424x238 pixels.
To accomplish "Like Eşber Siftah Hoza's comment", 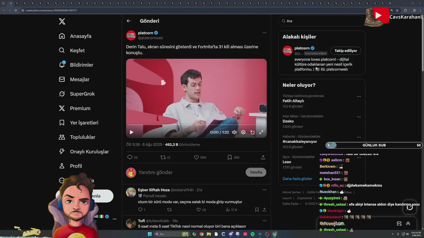I will pyautogui.click(x=201, y=210).
